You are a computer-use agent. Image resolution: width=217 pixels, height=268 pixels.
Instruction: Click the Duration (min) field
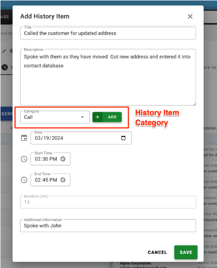pos(108,202)
